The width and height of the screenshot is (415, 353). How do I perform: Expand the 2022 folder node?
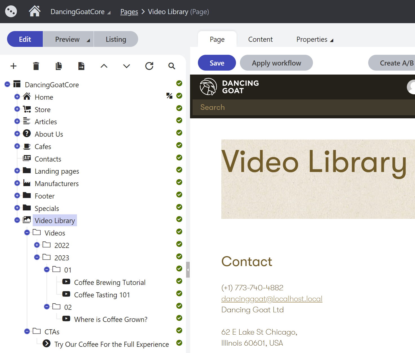point(37,245)
